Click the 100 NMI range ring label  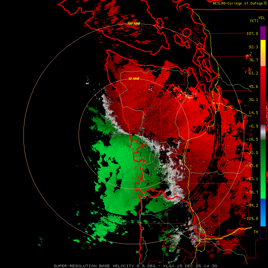click(134, 24)
